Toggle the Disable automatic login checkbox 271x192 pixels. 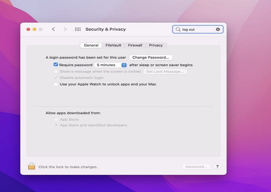[x=56, y=78]
